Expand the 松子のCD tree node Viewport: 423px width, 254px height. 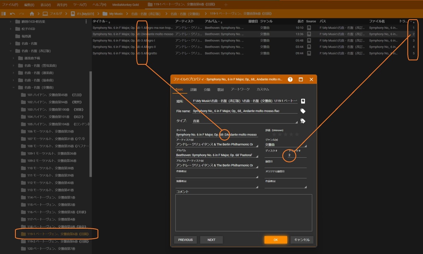(x=11, y=29)
